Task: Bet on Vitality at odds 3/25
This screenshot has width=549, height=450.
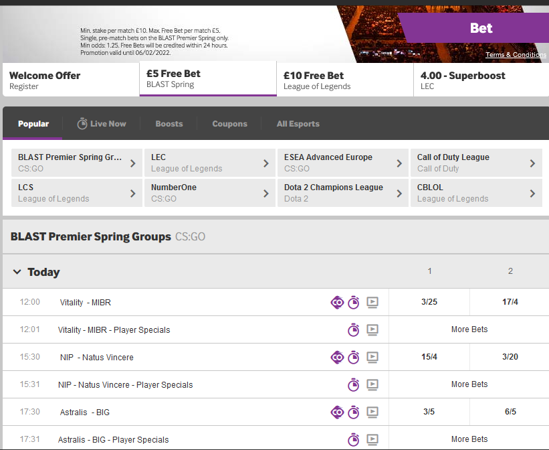Action: point(429,302)
